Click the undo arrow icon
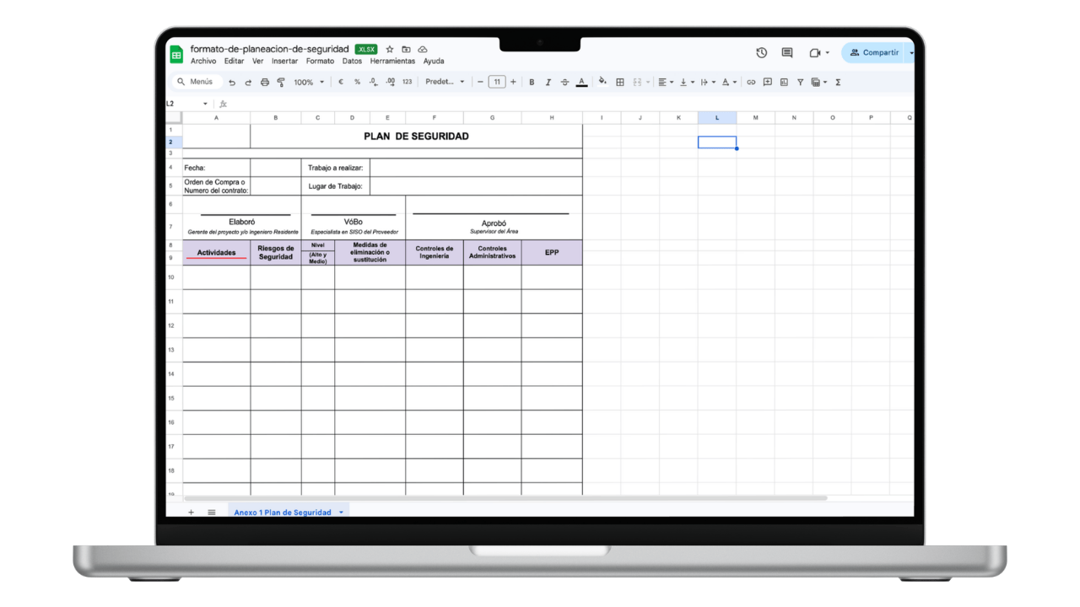Screen dimensions: 1080x607 (232, 83)
